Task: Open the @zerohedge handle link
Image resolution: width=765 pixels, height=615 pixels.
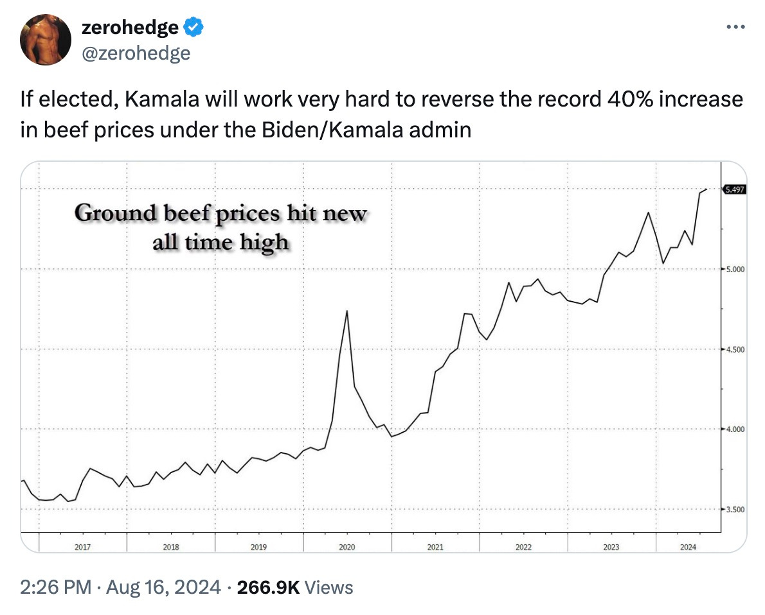Action: click(x=136, y=53)
